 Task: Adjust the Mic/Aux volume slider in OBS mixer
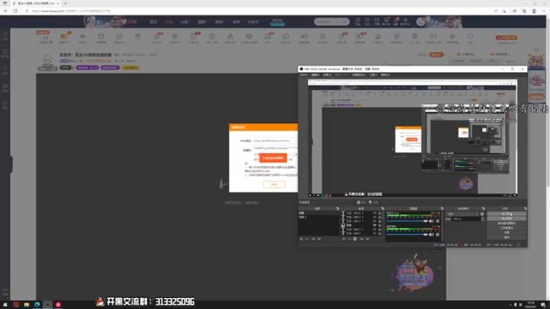[407, 221]
